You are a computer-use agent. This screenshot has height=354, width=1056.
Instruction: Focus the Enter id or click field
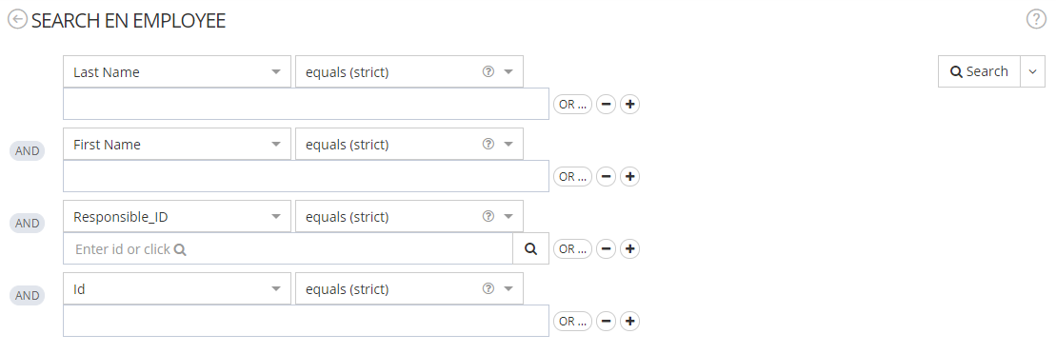click(289, 249)
